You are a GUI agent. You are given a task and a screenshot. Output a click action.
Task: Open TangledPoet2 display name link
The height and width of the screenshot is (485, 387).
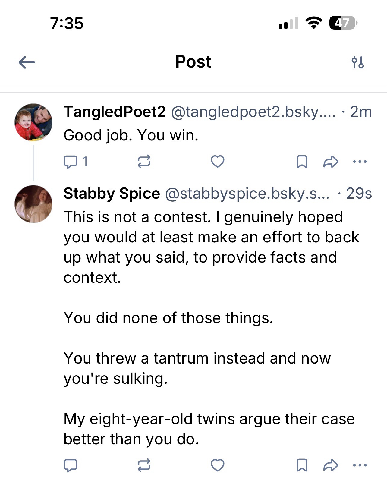[x=115, y=112]
